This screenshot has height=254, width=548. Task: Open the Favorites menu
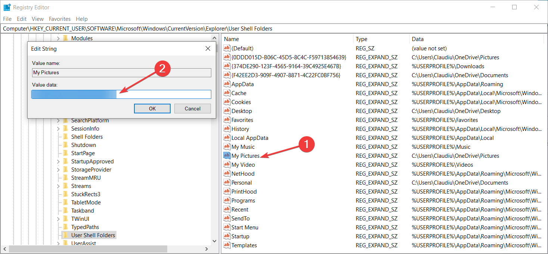point(60,19)
